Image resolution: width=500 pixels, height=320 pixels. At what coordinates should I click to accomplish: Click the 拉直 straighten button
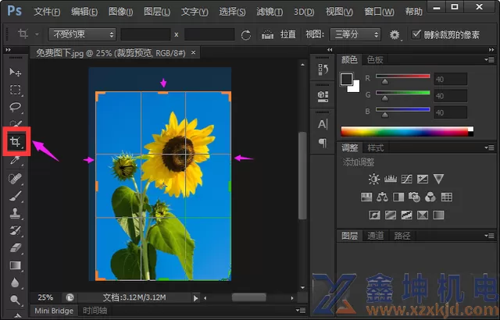[288, 34]
